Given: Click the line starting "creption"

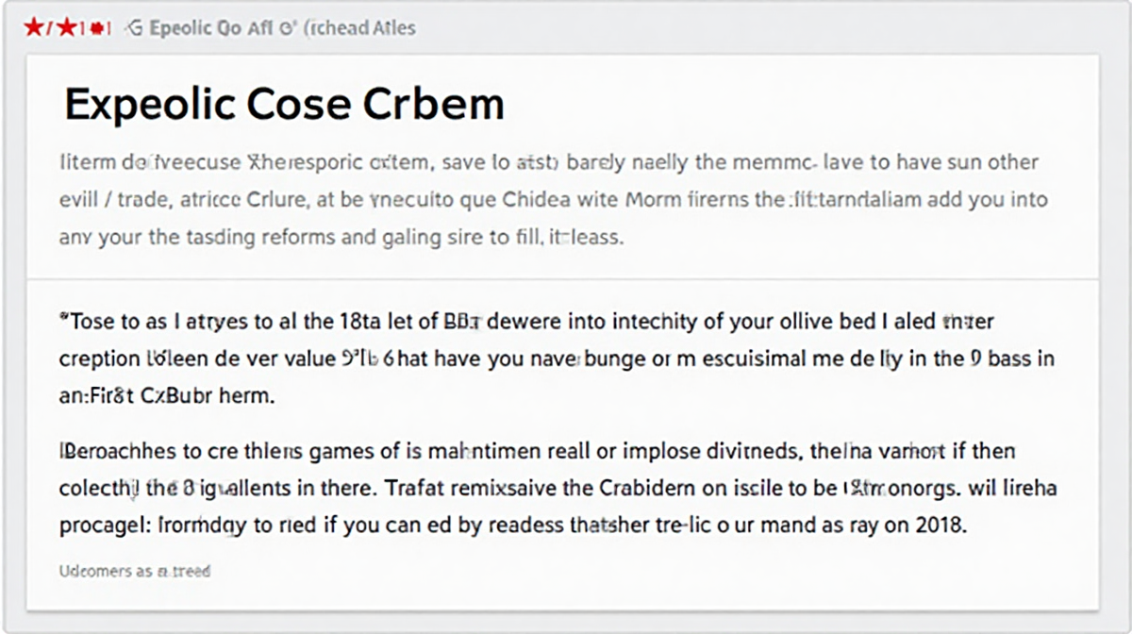Looking at the screenshot, I should [x=556, y=359].
